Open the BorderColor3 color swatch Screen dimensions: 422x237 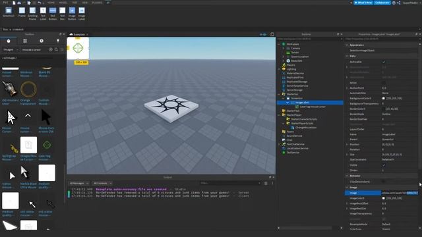384,109
